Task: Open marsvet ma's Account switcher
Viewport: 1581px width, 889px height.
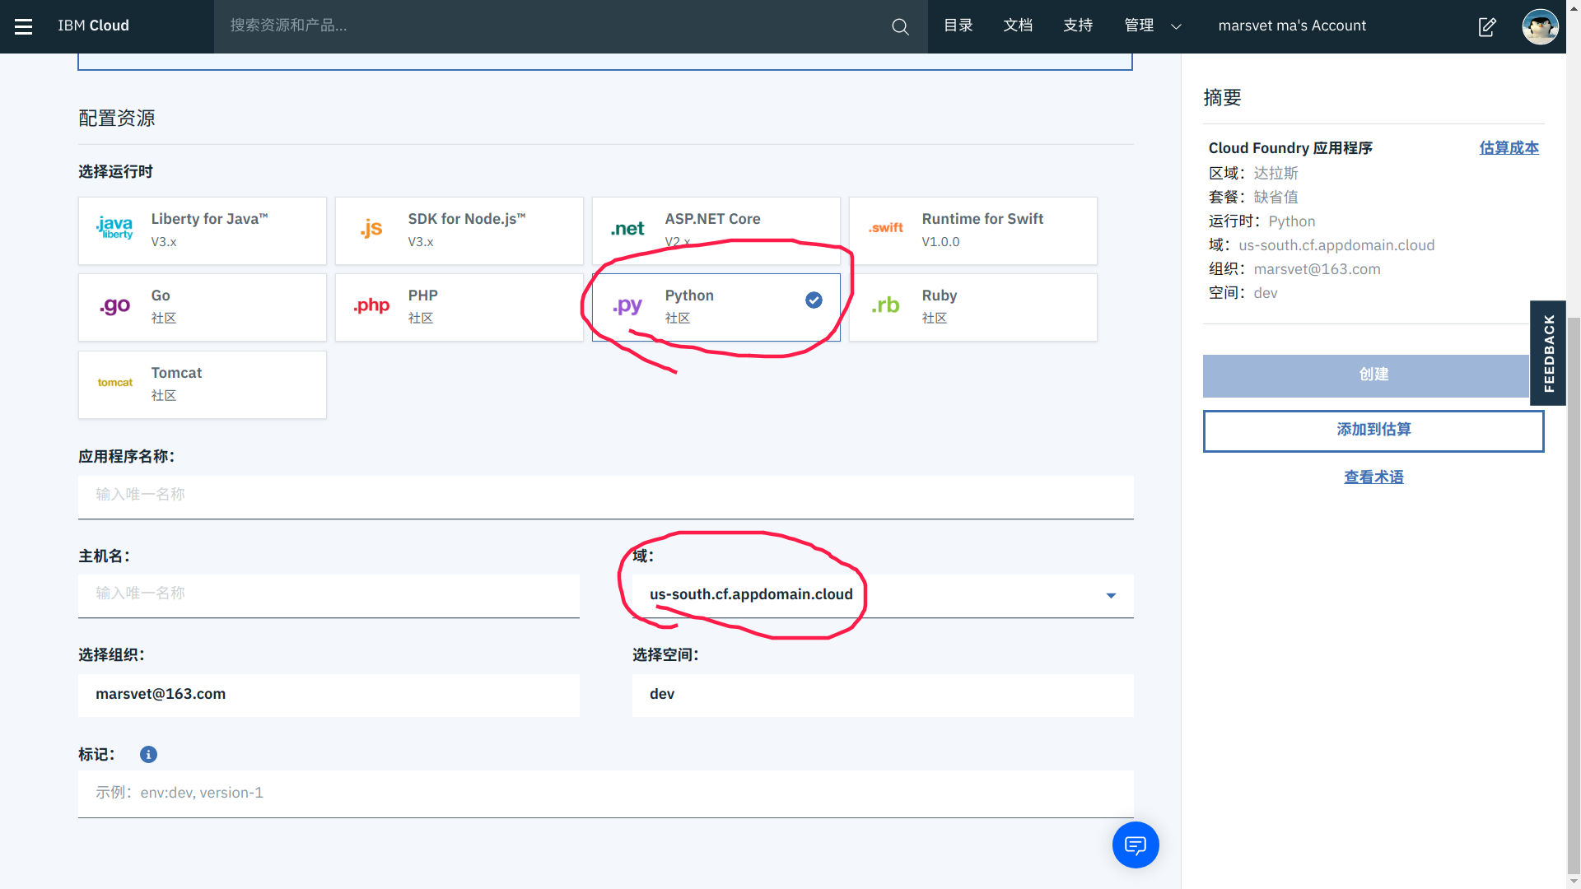Action: 1292,26
